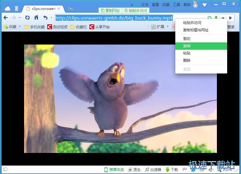Click the IE engine switch icon

point(193,170)
